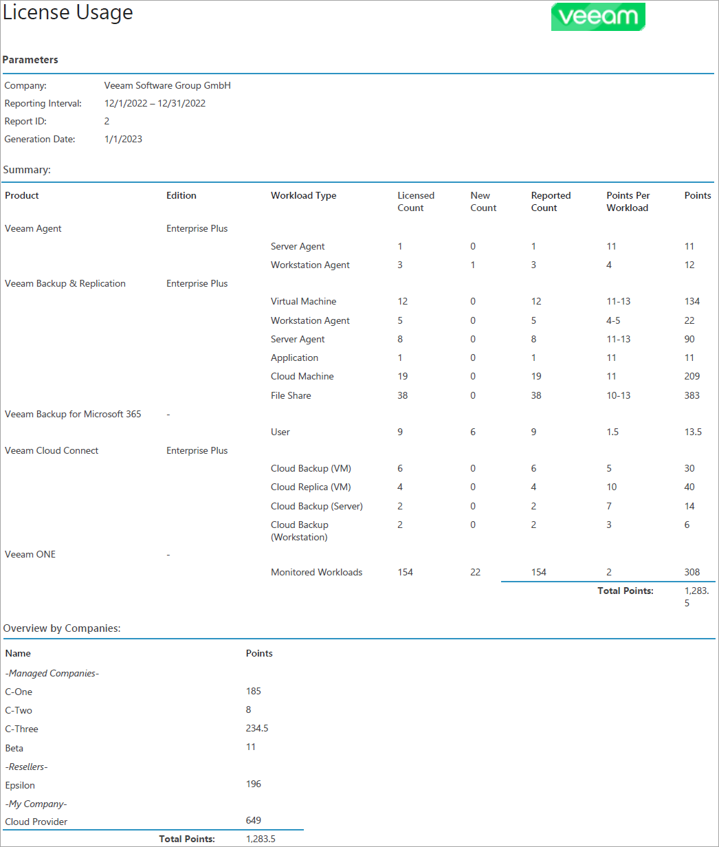The height and width of the screenshot is (847, 719).
Task: Click the 13.5 points value for User
Action: tap(693, 432)
